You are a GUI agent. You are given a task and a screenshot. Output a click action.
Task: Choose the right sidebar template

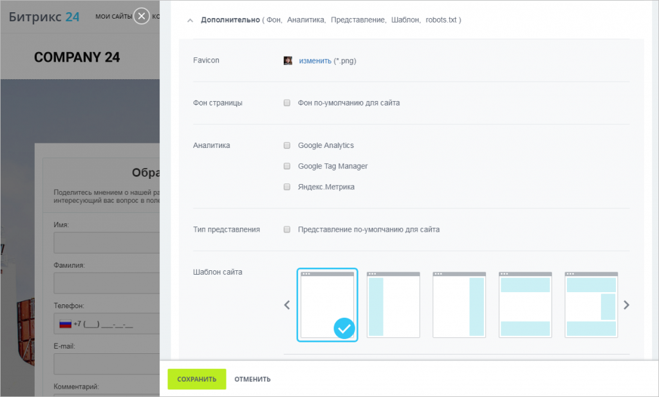459,304
